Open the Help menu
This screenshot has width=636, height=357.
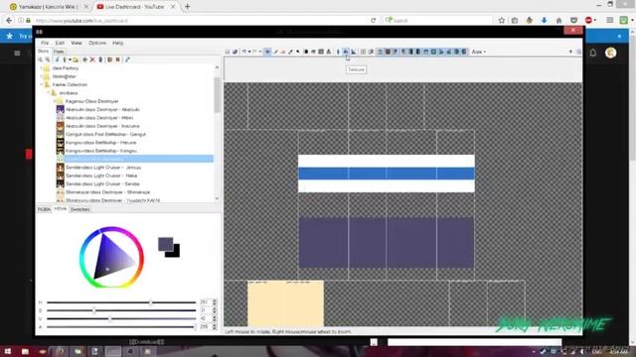(x=118, y=43)
